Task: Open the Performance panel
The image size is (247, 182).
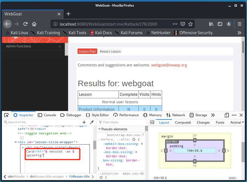Action: pos(126,115)
